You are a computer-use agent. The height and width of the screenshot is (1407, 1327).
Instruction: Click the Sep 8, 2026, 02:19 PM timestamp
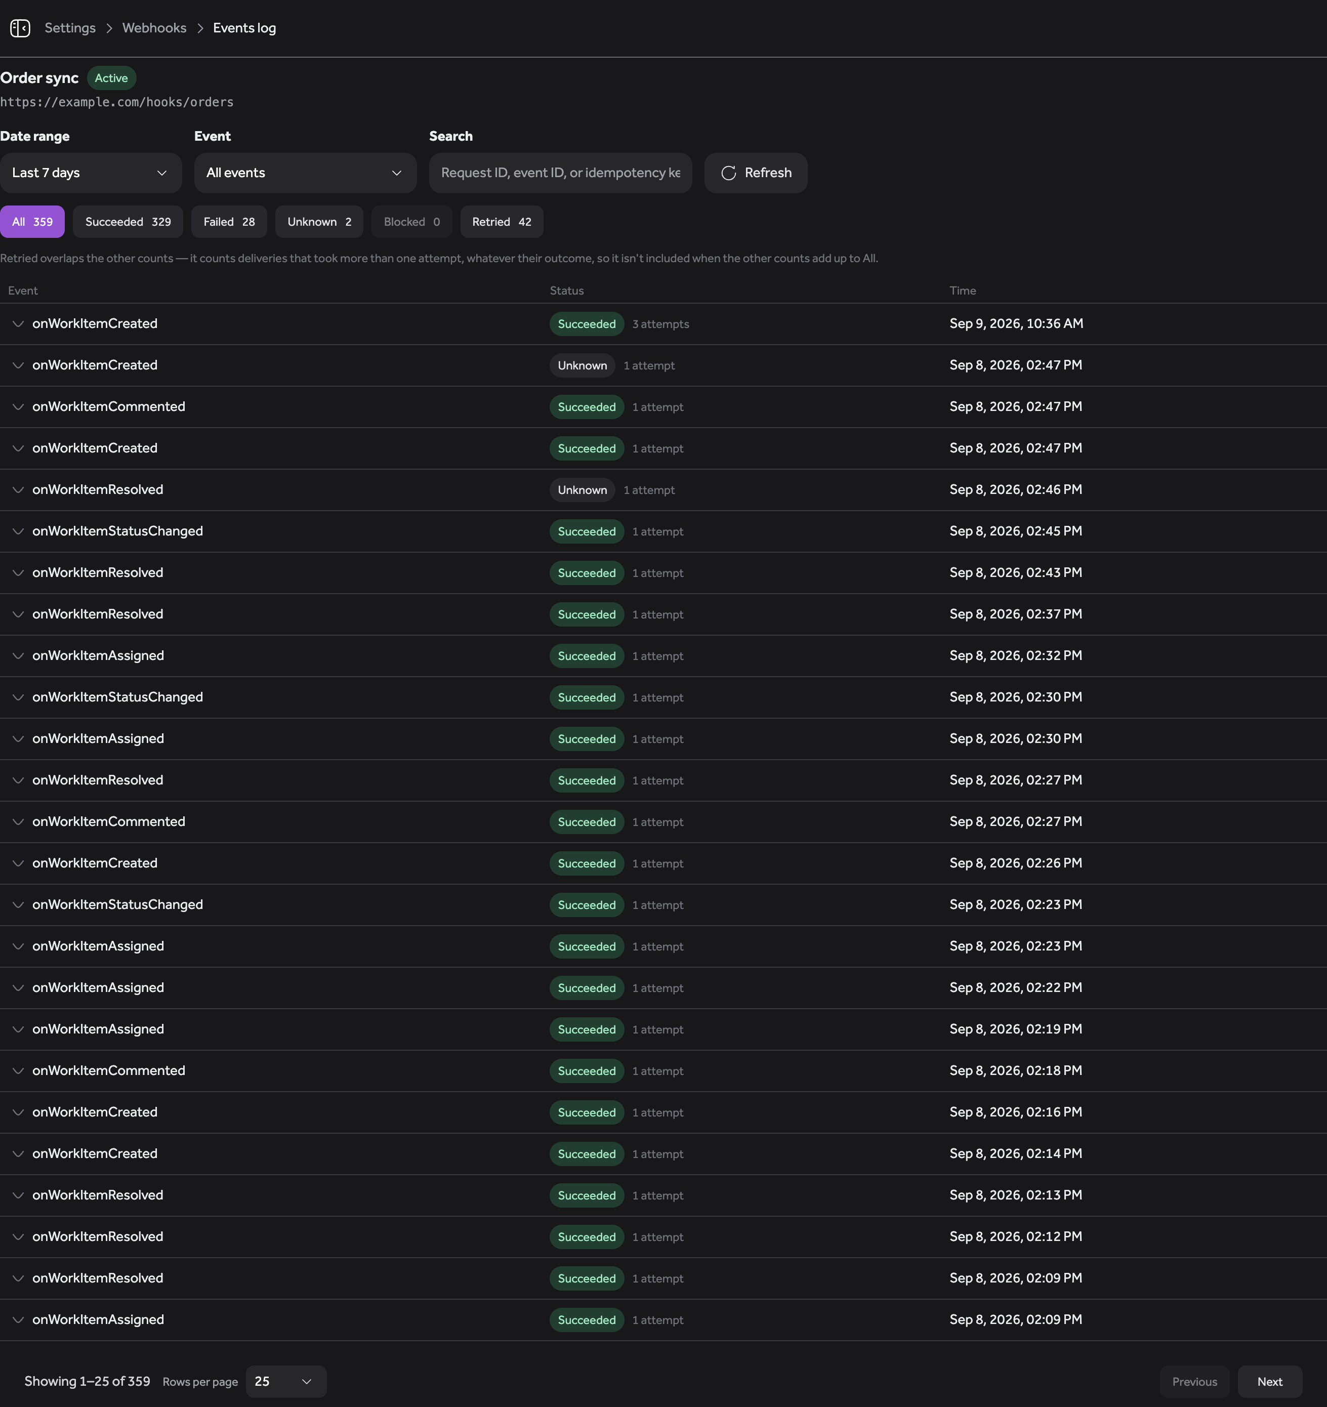click(x=1016, y=1029)
